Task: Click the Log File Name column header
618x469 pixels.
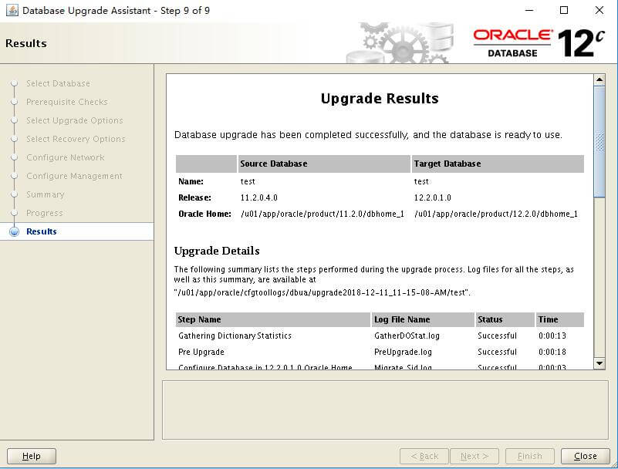Action: [x=423, y=319]
